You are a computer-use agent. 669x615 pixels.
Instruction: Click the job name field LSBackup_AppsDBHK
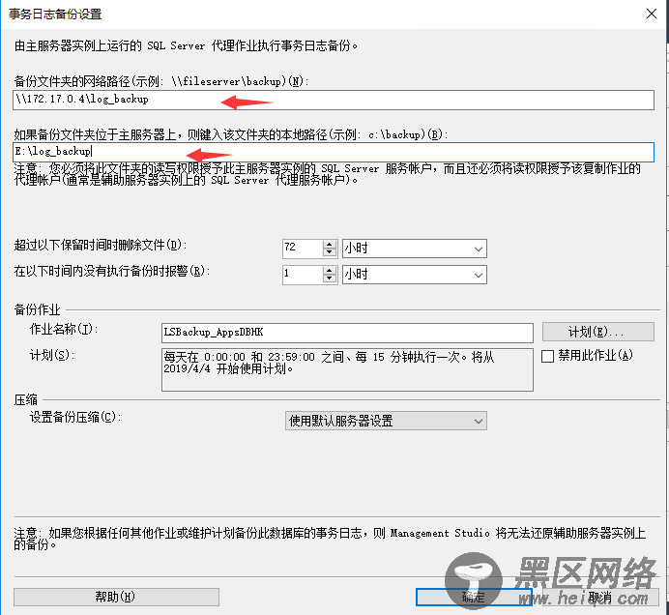347,333
